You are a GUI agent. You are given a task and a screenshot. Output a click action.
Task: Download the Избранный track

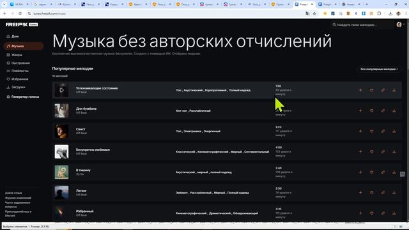click(x=394, y=213)
